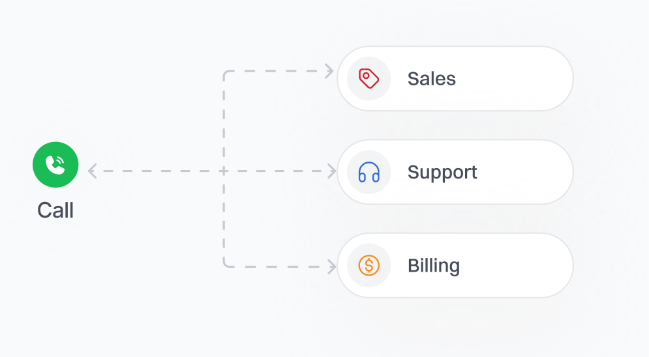Click the bottom rounded corner of dashed path

point(226,264)
